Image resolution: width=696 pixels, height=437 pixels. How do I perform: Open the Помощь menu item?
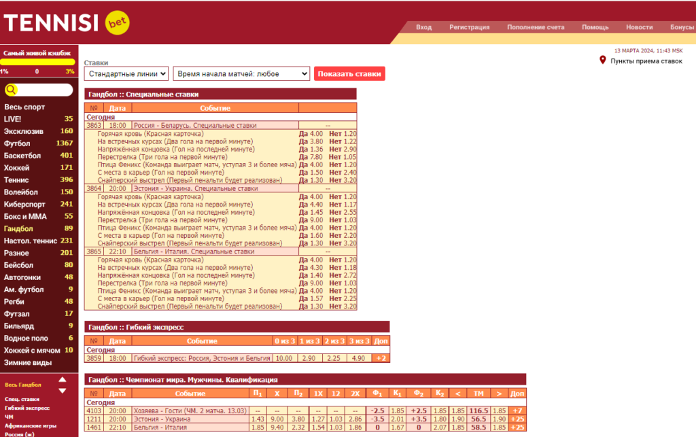(x=595, y=27)
